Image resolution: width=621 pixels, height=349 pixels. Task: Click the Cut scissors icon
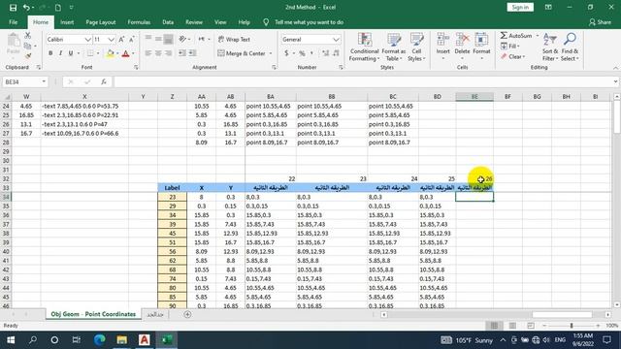pos(28,36)
